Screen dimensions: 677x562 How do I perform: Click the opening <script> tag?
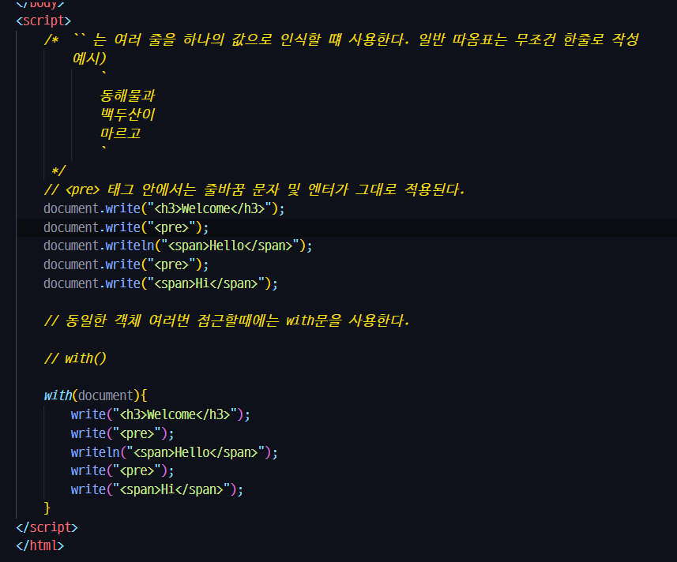click(43, 21)
